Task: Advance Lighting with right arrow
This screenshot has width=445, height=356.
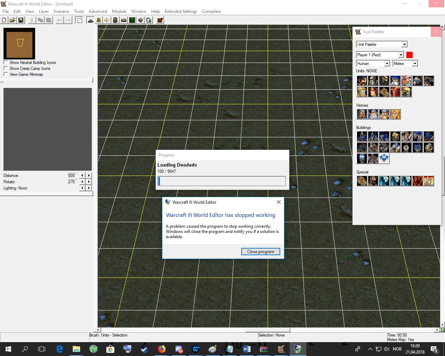Action: click(89, 188)
